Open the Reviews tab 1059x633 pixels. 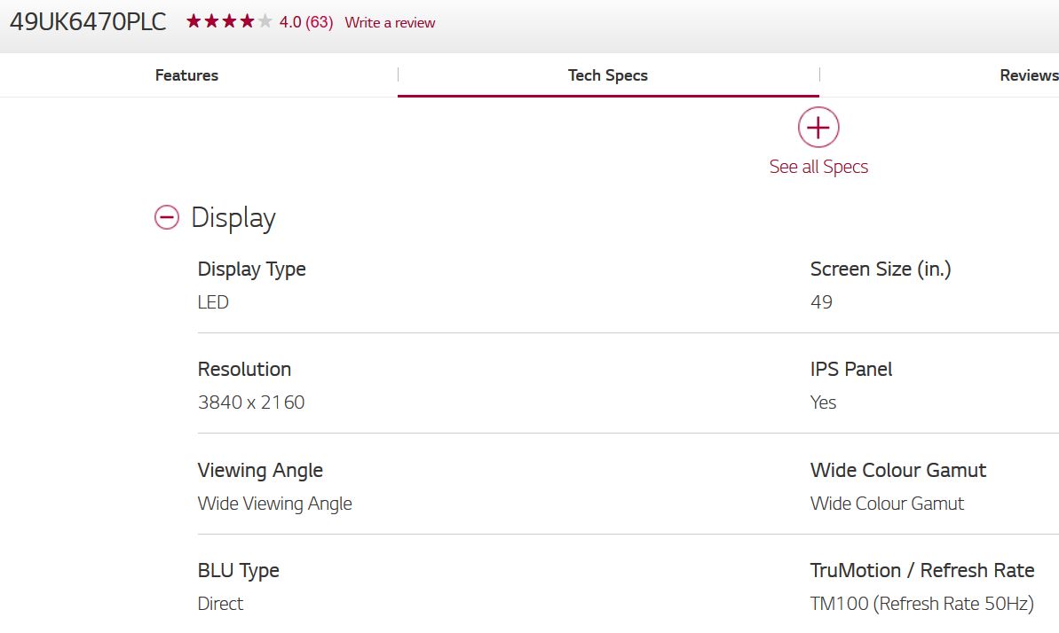coord(1028,75)
